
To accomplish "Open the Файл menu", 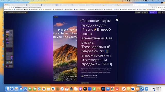I will coord(9,1).
